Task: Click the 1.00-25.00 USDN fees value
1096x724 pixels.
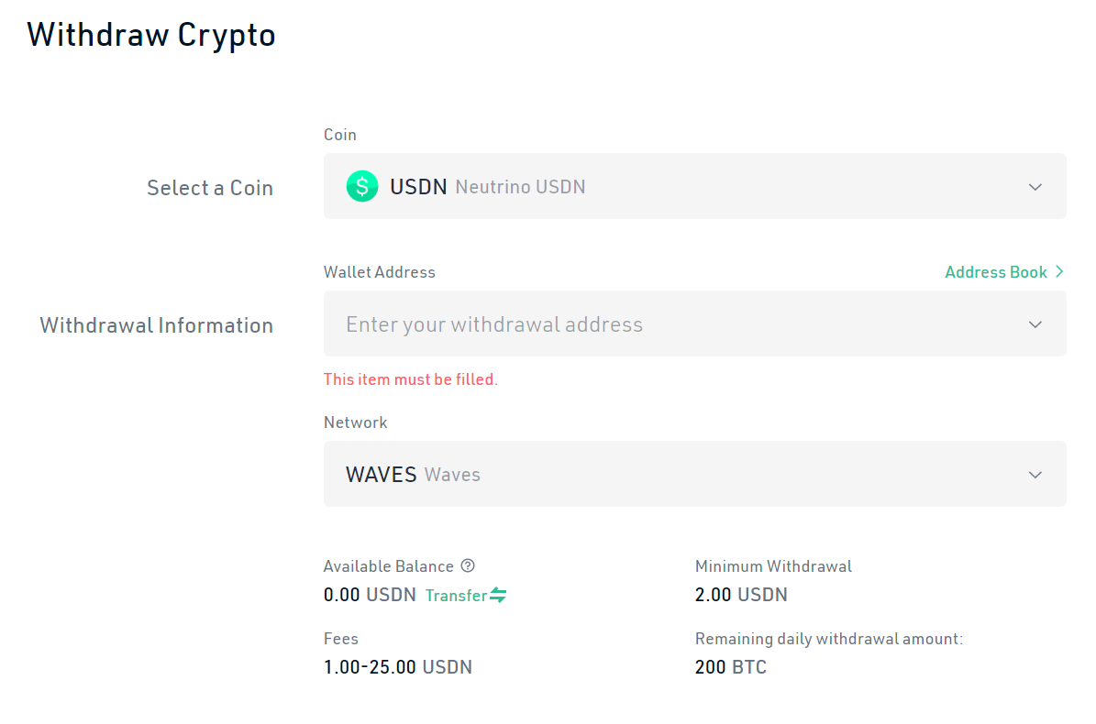Action: coord(398,667)
